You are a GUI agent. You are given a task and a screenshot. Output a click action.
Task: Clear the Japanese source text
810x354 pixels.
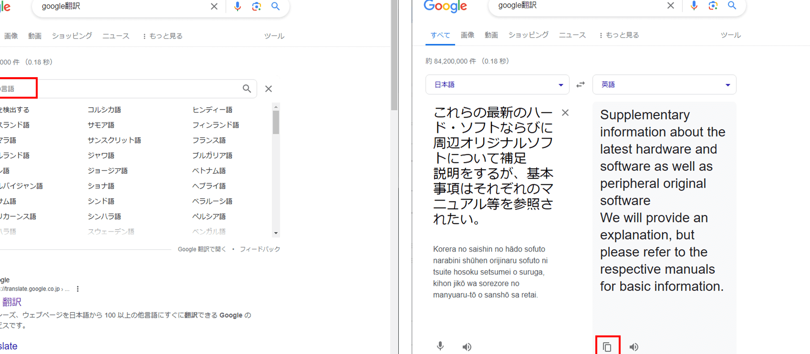[x=565, y=113]
